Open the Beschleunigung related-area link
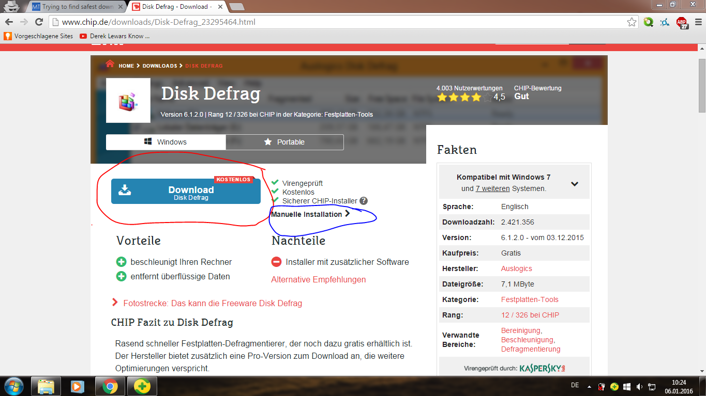This screenshot has height=396, width=706. 528,340
